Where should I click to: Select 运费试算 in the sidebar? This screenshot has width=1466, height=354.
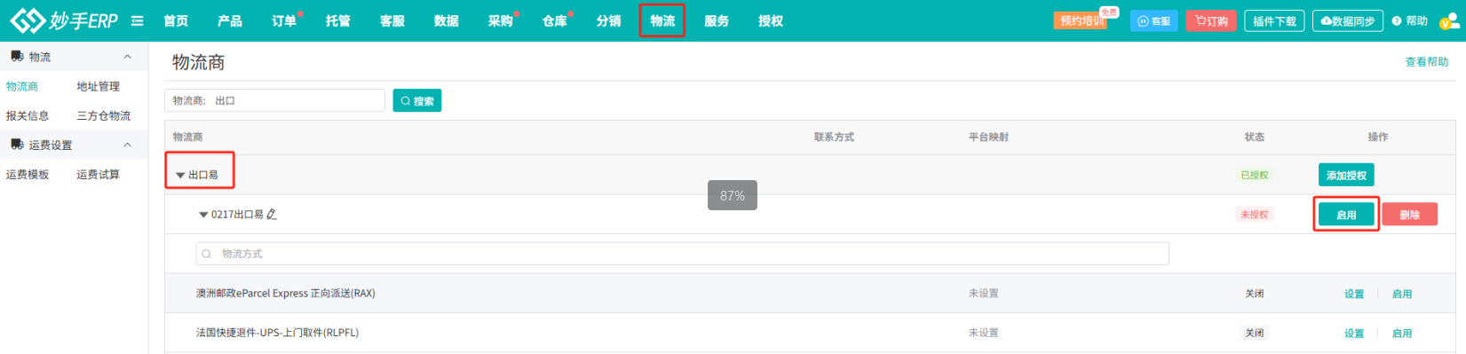tap(98, 174)
